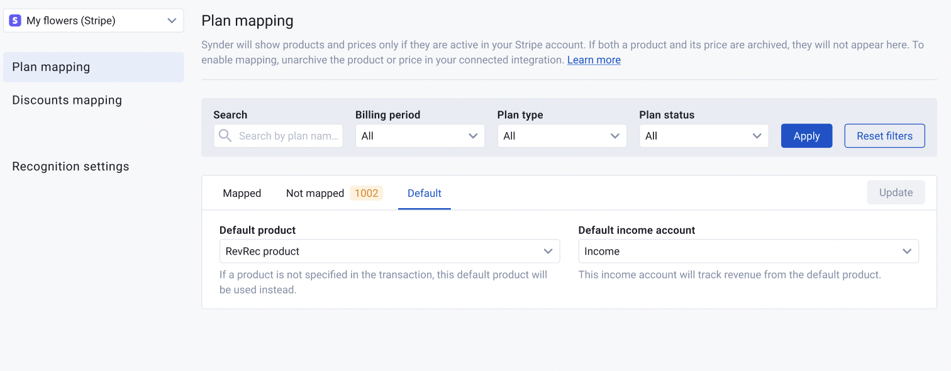The height and width of the screenshot is (371, 951).
Task: Click the Plan status chevron arrow
Action: 757,136
